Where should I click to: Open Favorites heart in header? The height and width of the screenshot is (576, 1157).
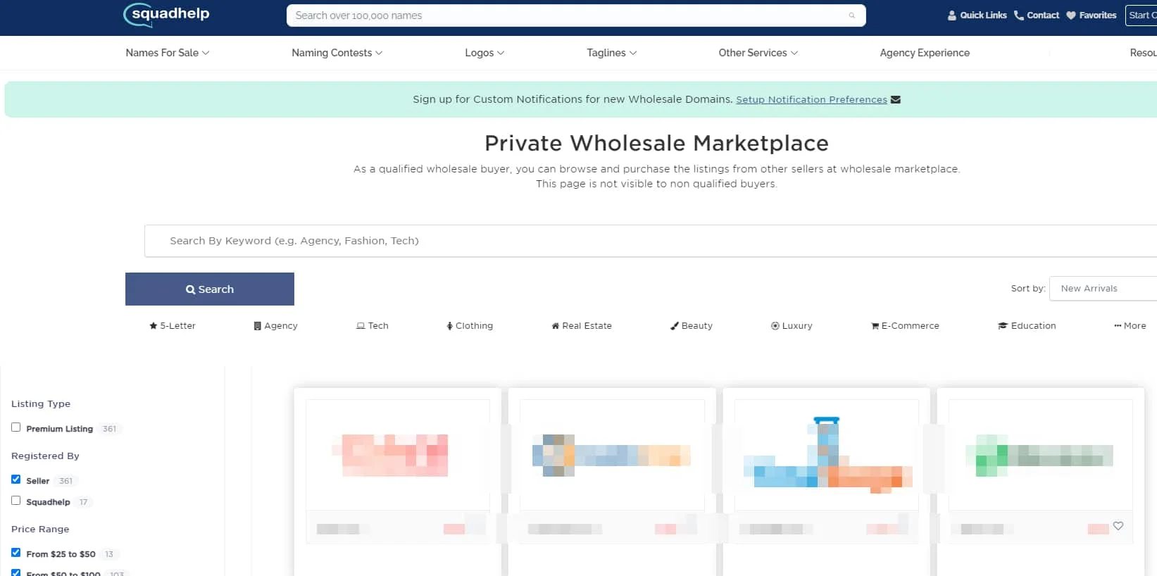click(1091, 15)
